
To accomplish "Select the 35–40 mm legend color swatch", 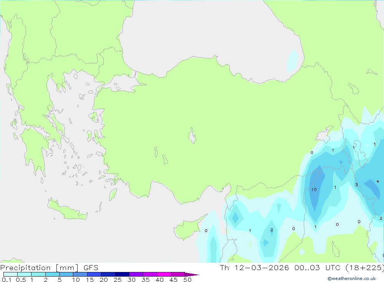I will tap(150, 274).
